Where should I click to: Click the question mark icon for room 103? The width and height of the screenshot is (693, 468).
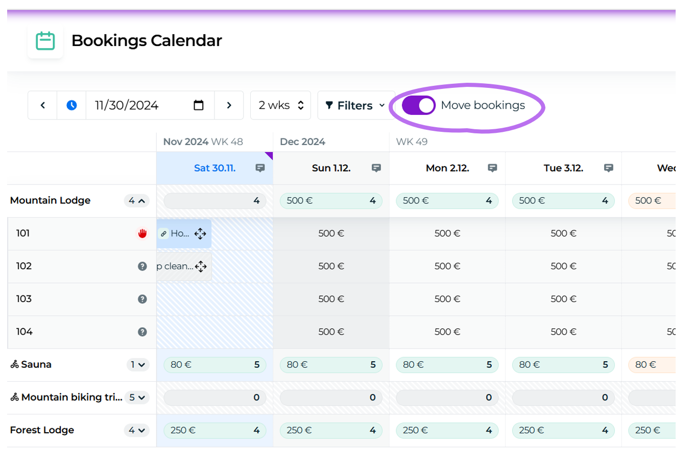click(x=142, y=299)
